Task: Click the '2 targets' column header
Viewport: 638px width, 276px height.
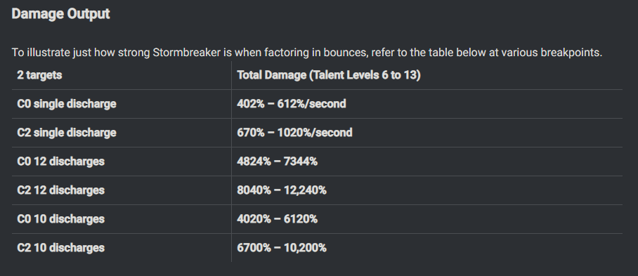Action: (x=39, y=75)
